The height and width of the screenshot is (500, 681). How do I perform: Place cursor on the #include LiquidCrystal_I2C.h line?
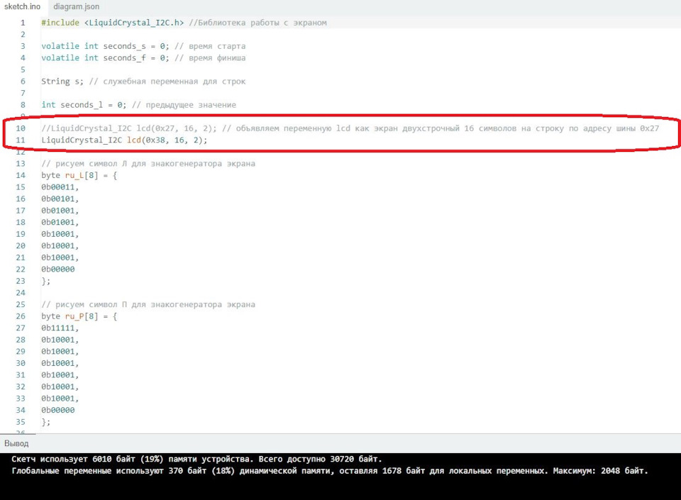pyautogui.click(x=184, y=23)
